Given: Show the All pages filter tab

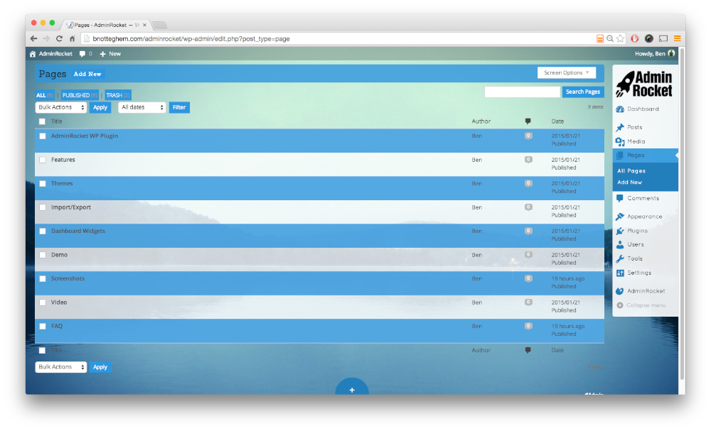Looking at the screenshot, I should 44,95.
